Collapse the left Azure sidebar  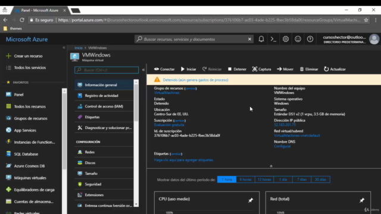[x=64, y=48]
